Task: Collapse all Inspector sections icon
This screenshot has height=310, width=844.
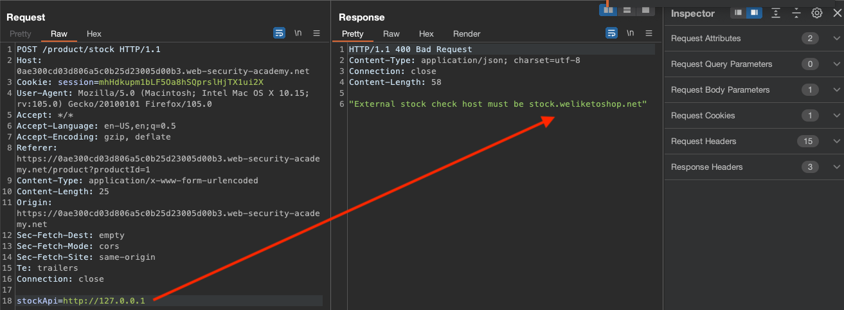Action: pyautogui.click(x=796, y=13)
